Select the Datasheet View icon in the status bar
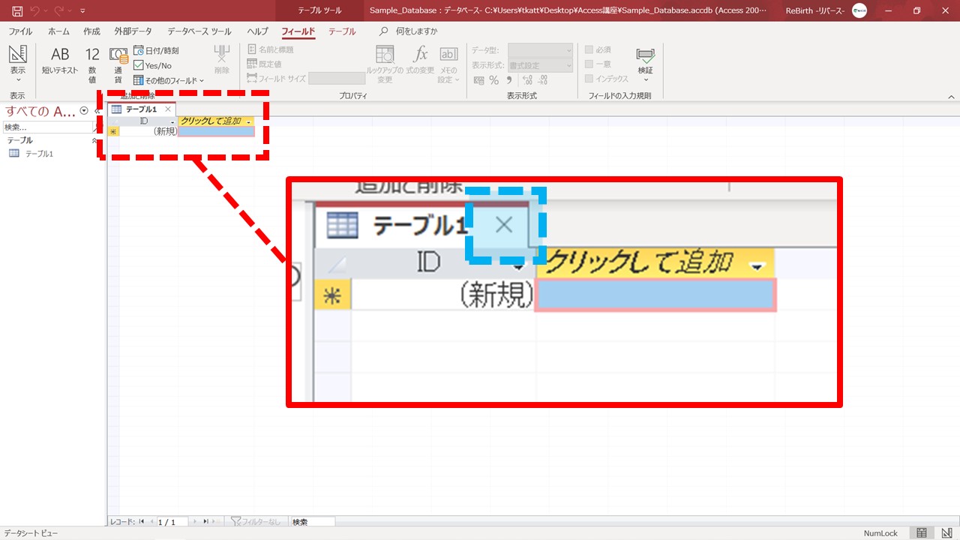This screenshot has height=540, width=960. (x=922, y=533)
